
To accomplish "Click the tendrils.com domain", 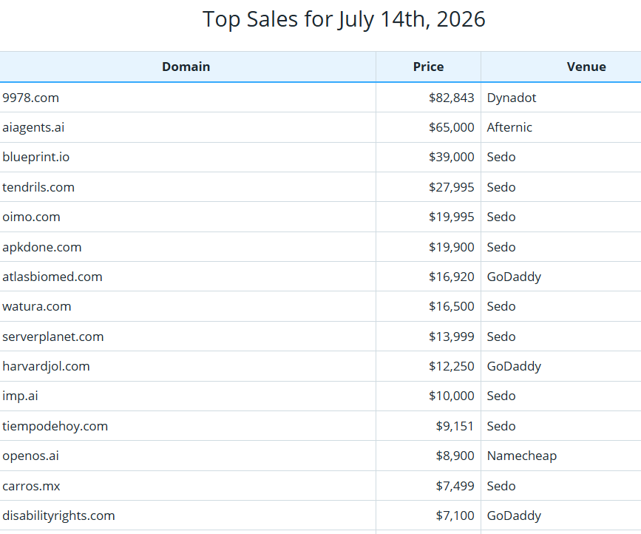I will point(38,187).
